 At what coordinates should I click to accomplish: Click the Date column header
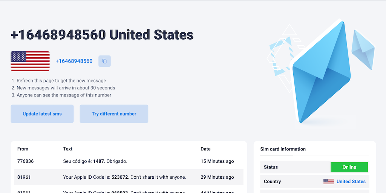[205, 149]
